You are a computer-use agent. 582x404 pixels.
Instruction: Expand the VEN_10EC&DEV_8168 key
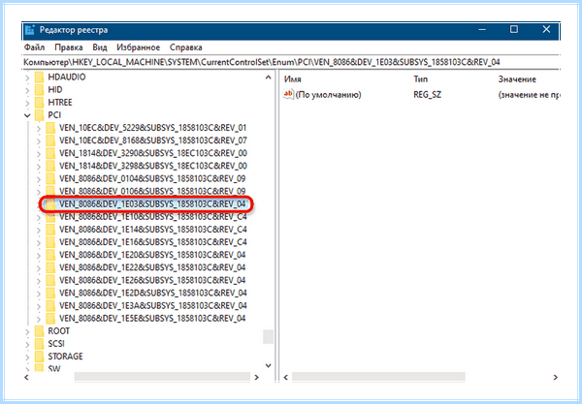pyautogui.click(x=39, y=140)
